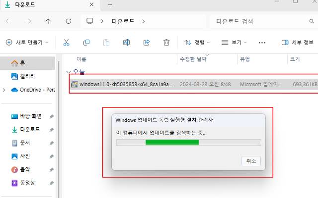
Task: Click the 2024-03-23 오전 8:48 date cell
Action: (x=205, y=84)
